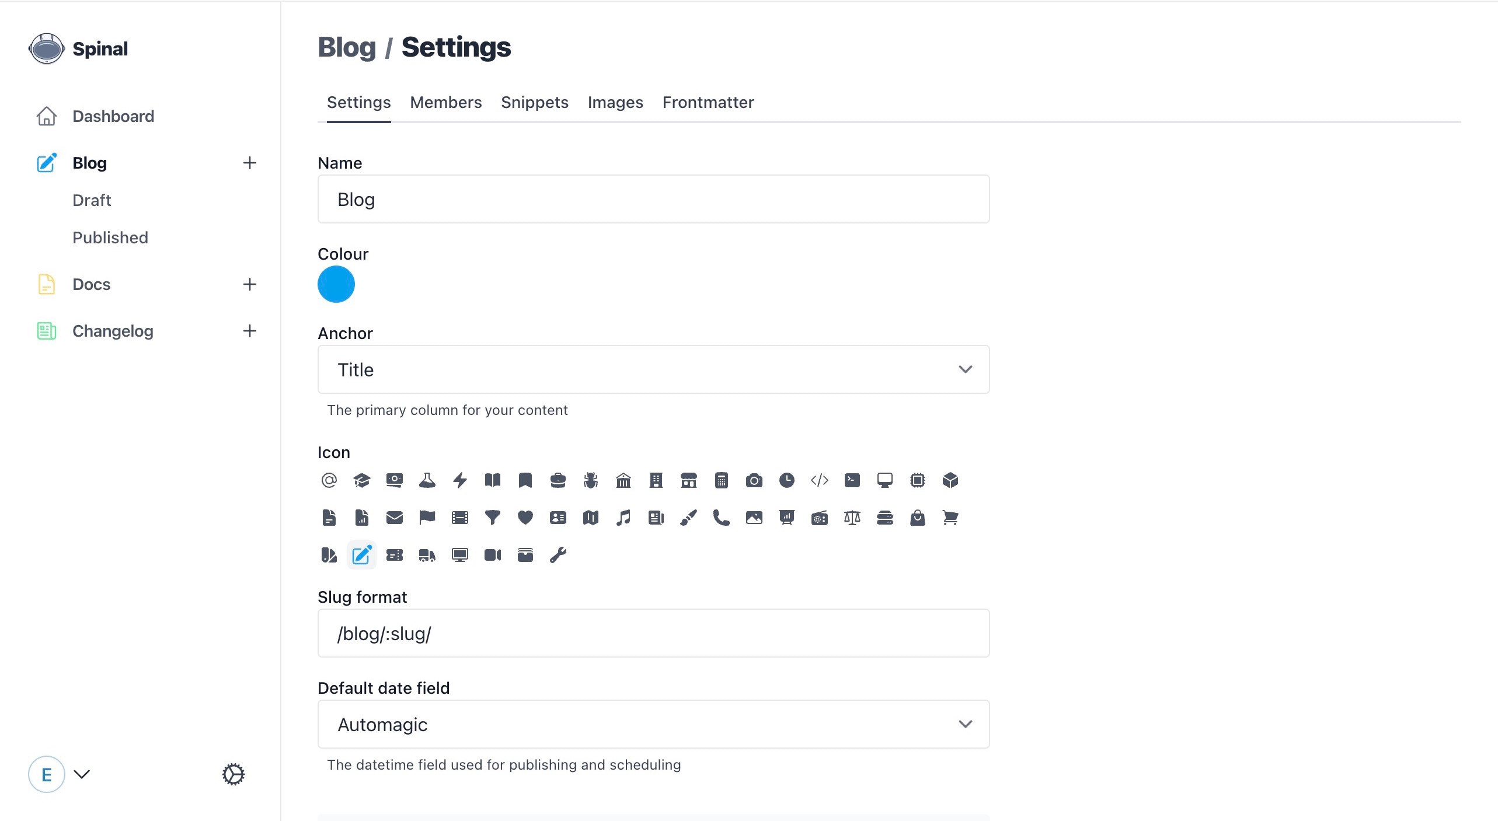Viewport: 1498px width, 821px height.
Task: Click the settings gear in sidebar
Action: (x=234, y=774)
